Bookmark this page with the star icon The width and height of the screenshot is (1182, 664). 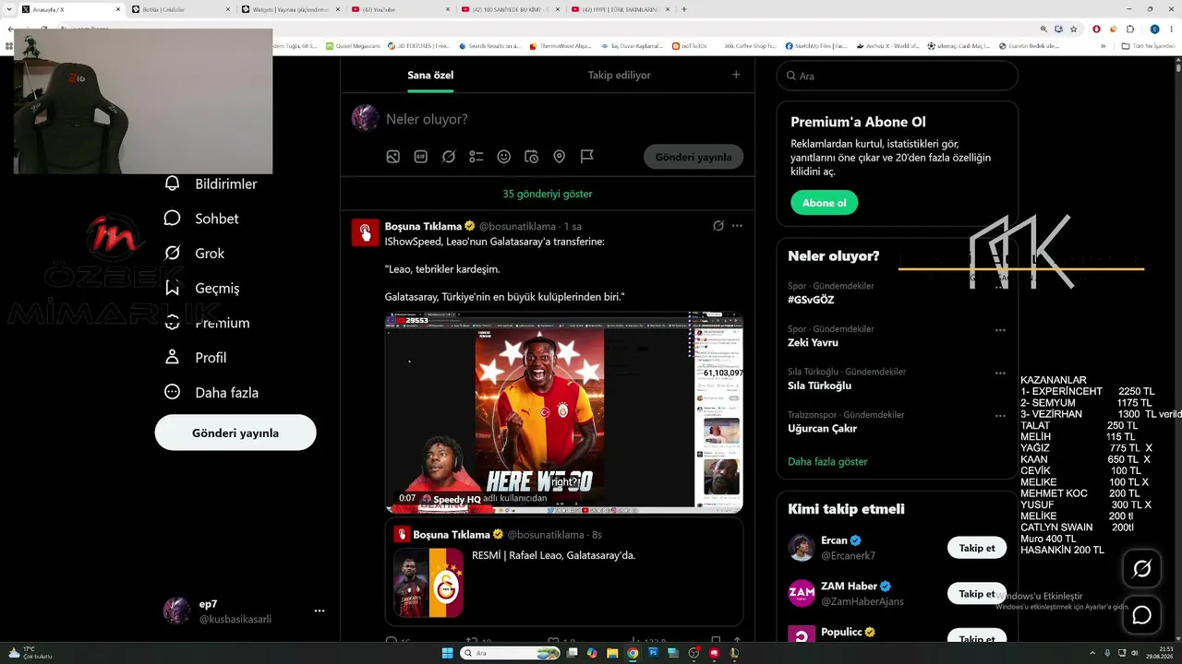(1073, 29)
